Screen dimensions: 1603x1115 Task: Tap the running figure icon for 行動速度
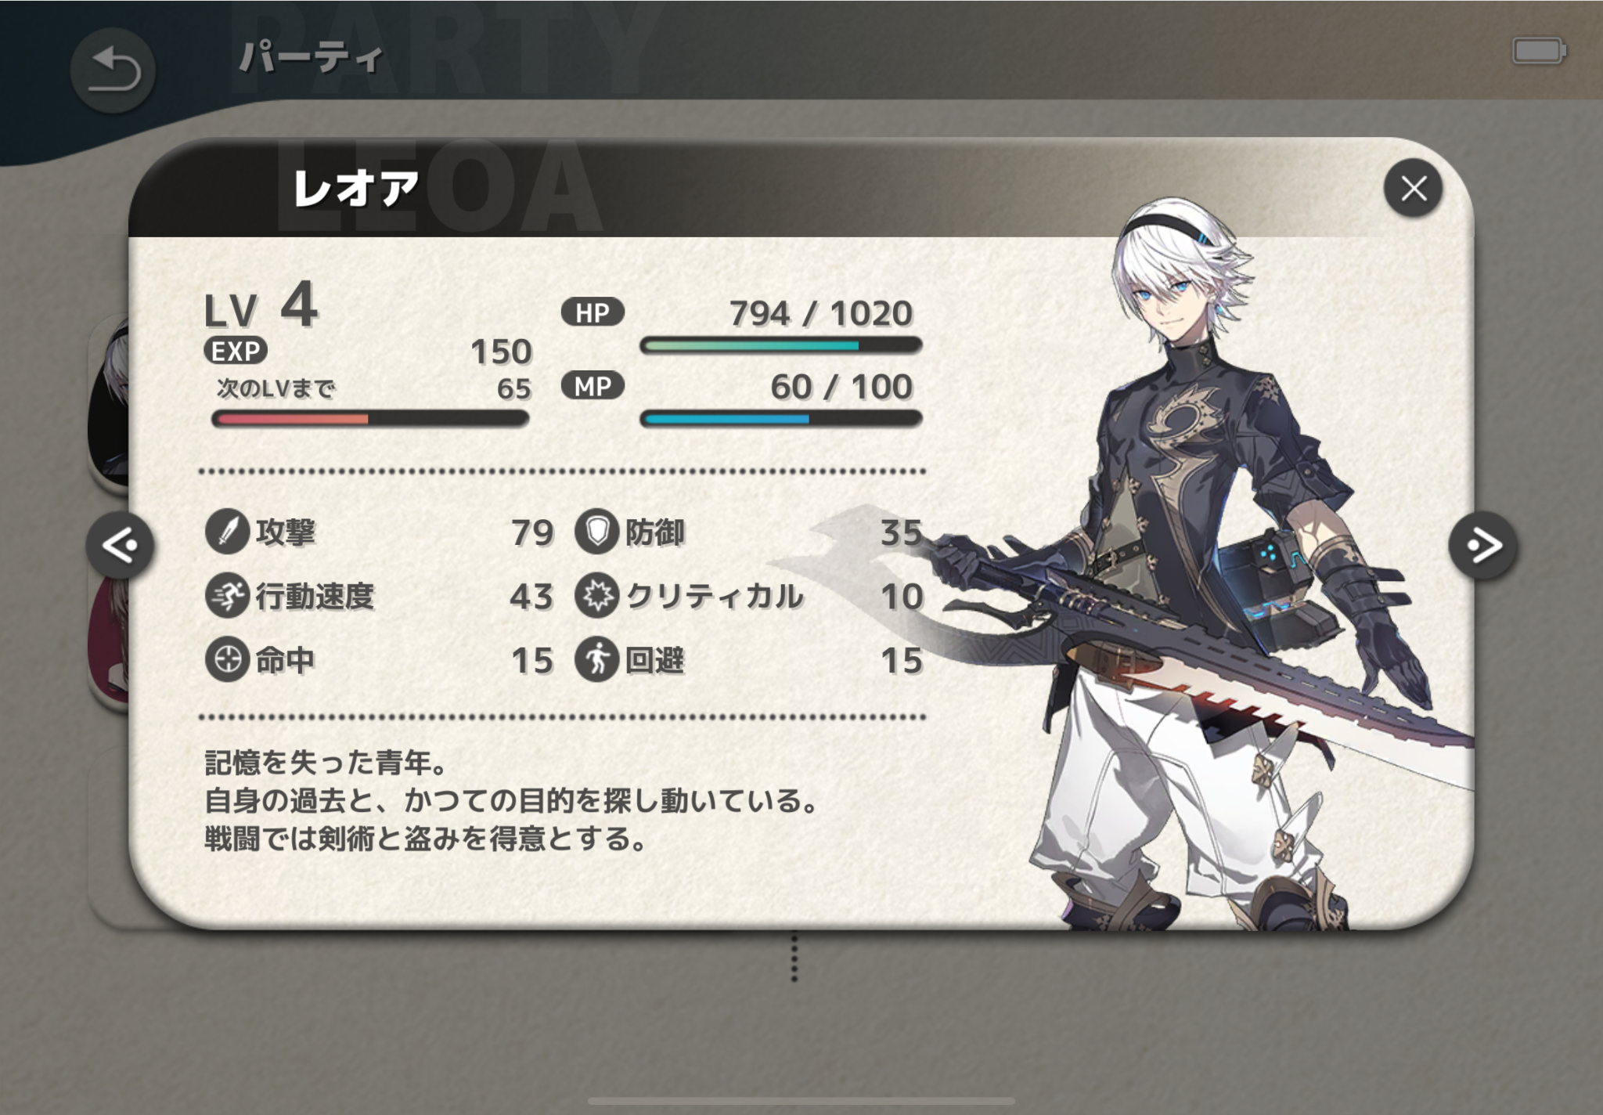pyautogui.click(x=227, y=596)
